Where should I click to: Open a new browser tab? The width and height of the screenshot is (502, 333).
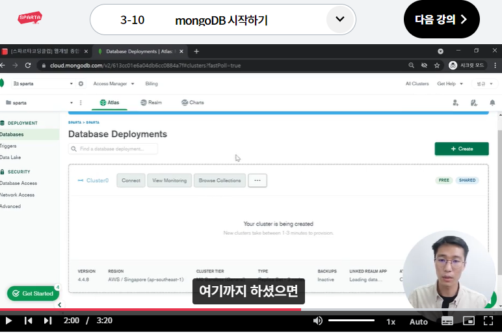point(196,51)
